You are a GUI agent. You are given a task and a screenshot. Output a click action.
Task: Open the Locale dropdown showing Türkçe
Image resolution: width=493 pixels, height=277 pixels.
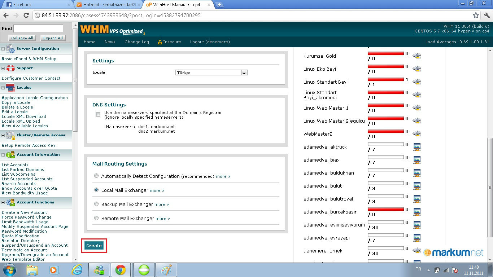click(x=211, y=72)
